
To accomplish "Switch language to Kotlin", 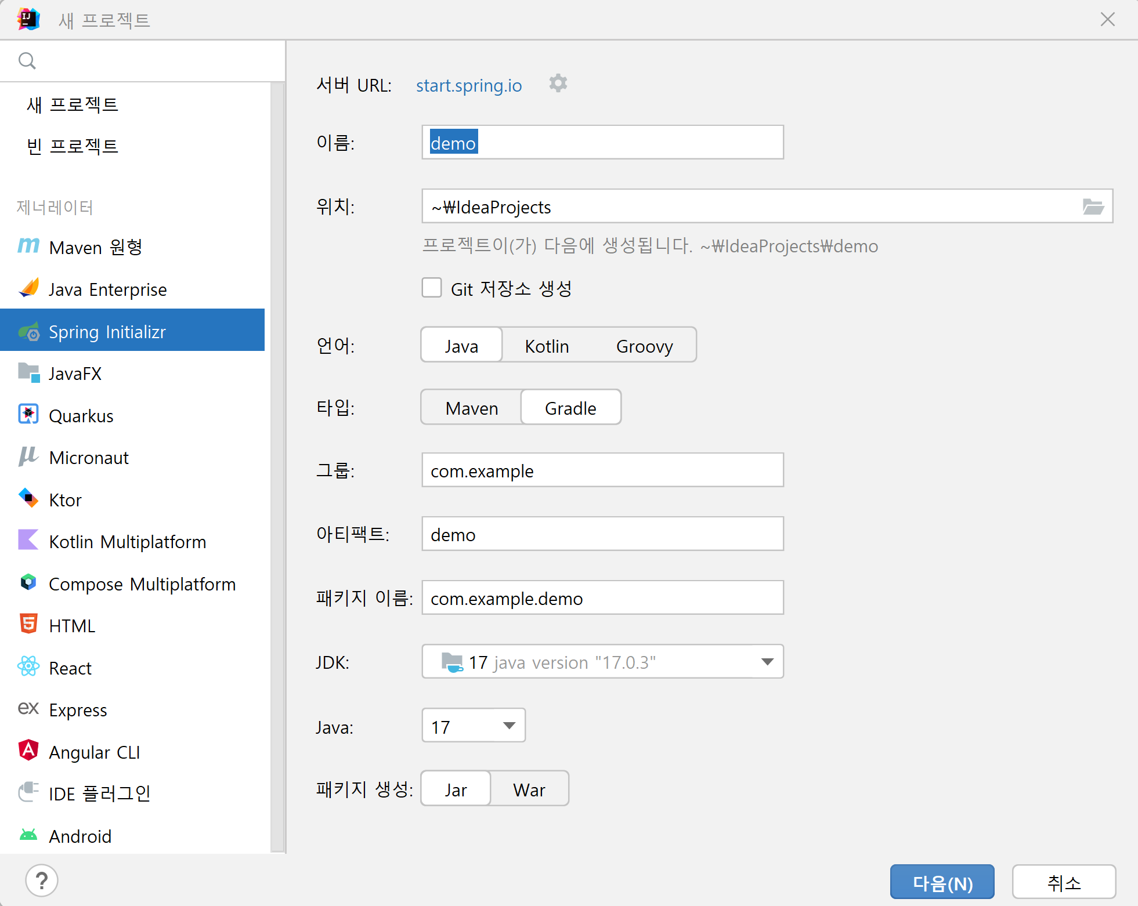I will (547, 346).
